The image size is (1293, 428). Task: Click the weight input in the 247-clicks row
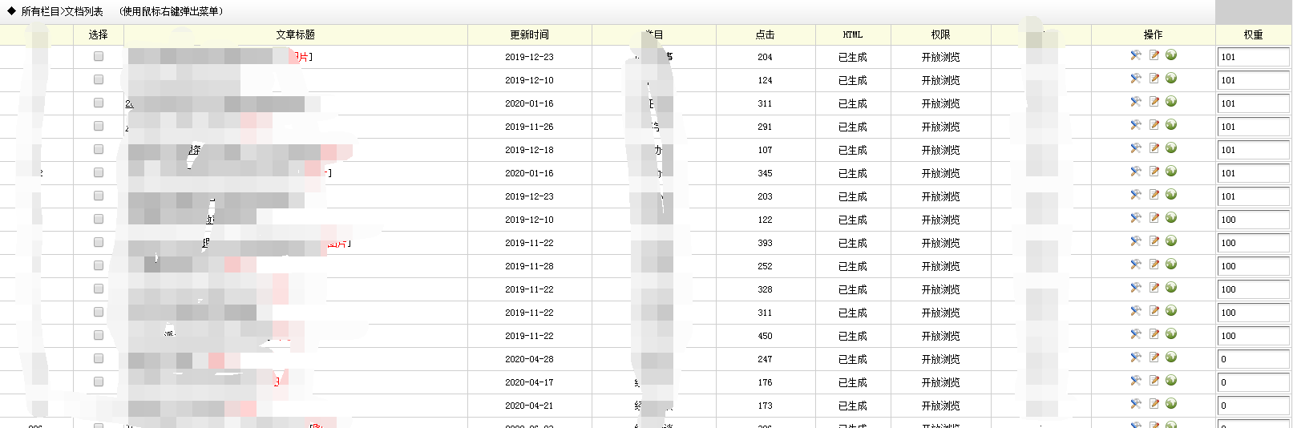(1254, 359)
